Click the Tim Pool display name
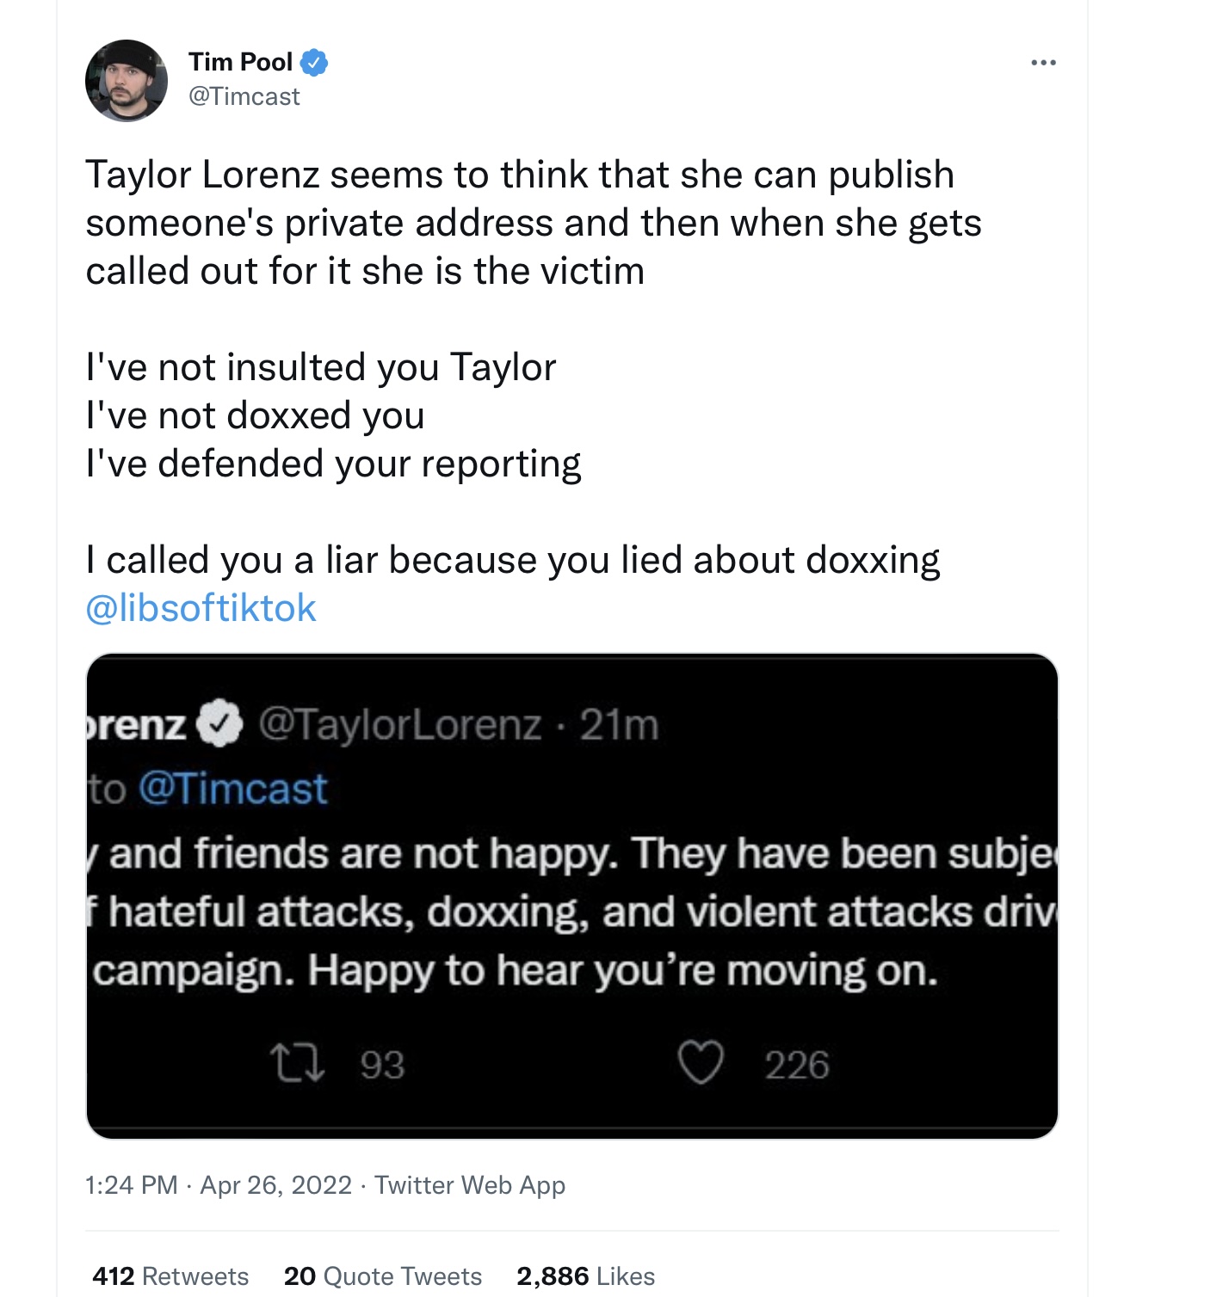 pyautogui.click(x=241, y=62)
